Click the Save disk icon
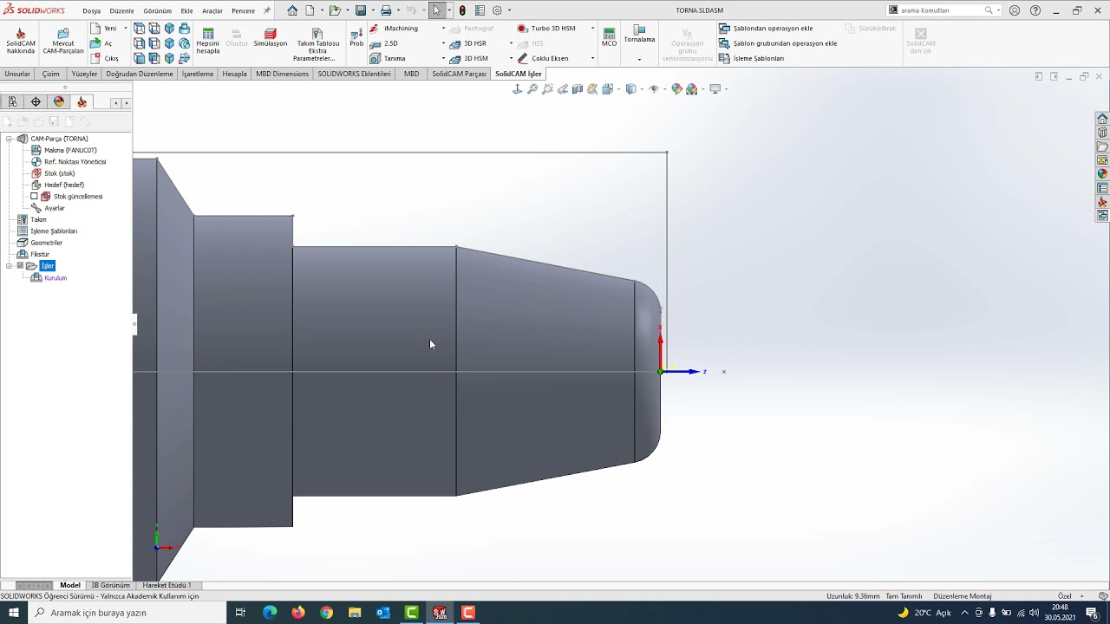The width and height of the screenshot is (1110, 624). [x=360, y=10]
